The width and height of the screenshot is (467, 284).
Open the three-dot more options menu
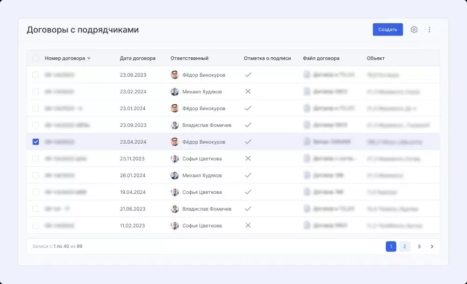430,30
